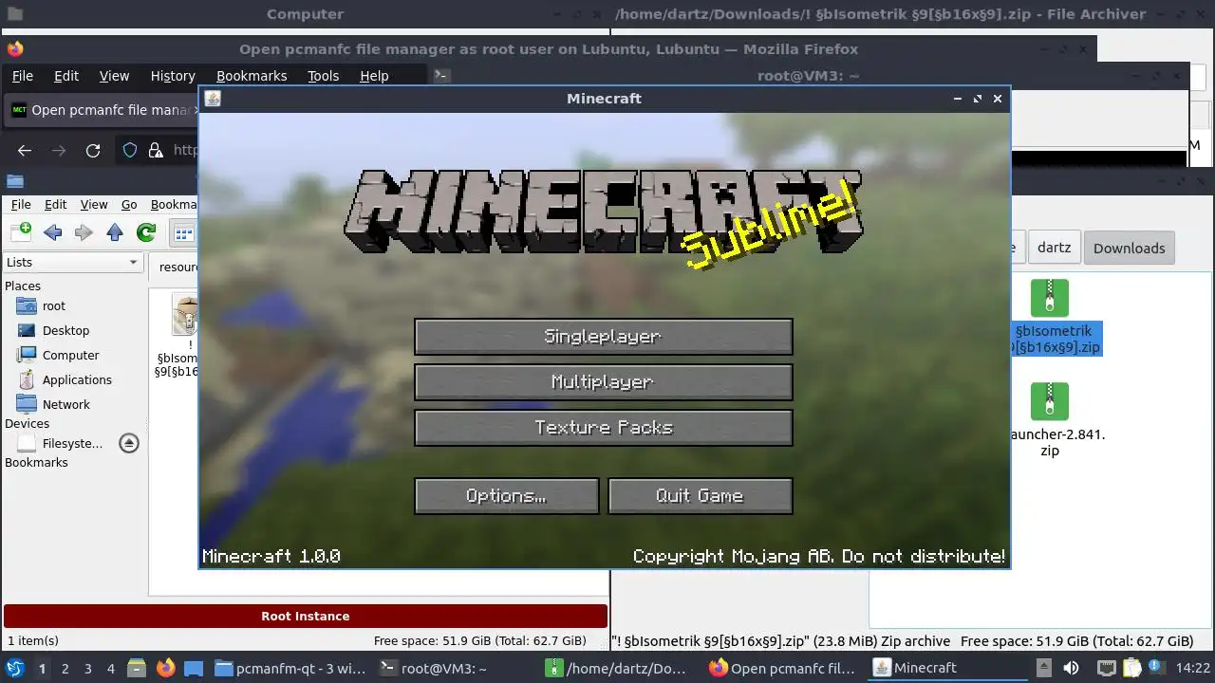Switch to /home/dartz/Do... archiver taskbar item
This screenshot has height=683, width=1215.
619,668
